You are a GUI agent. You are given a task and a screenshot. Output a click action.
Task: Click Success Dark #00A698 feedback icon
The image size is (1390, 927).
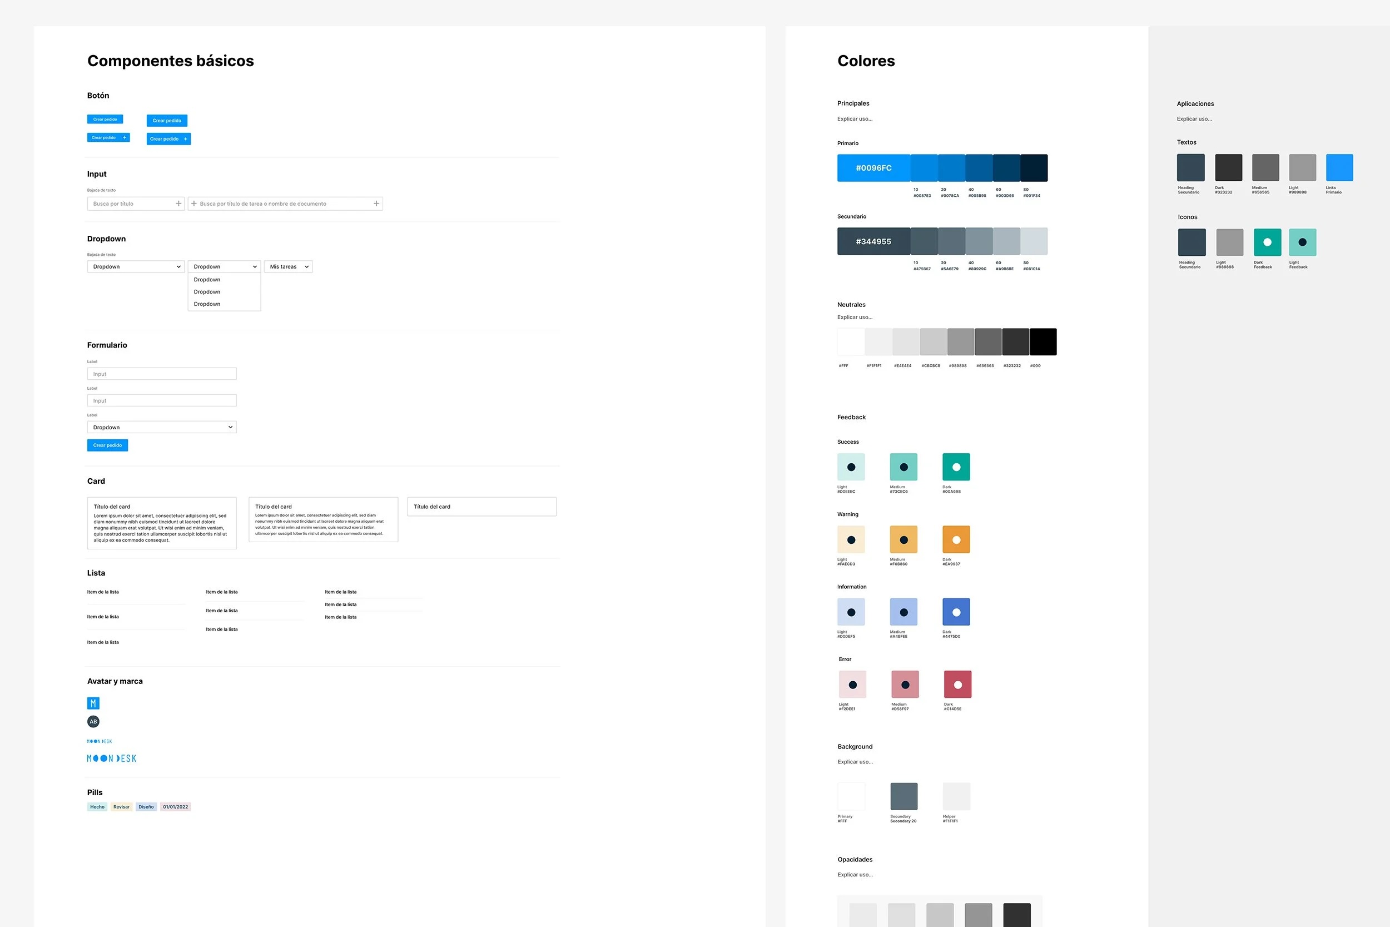tap(956, 467)
